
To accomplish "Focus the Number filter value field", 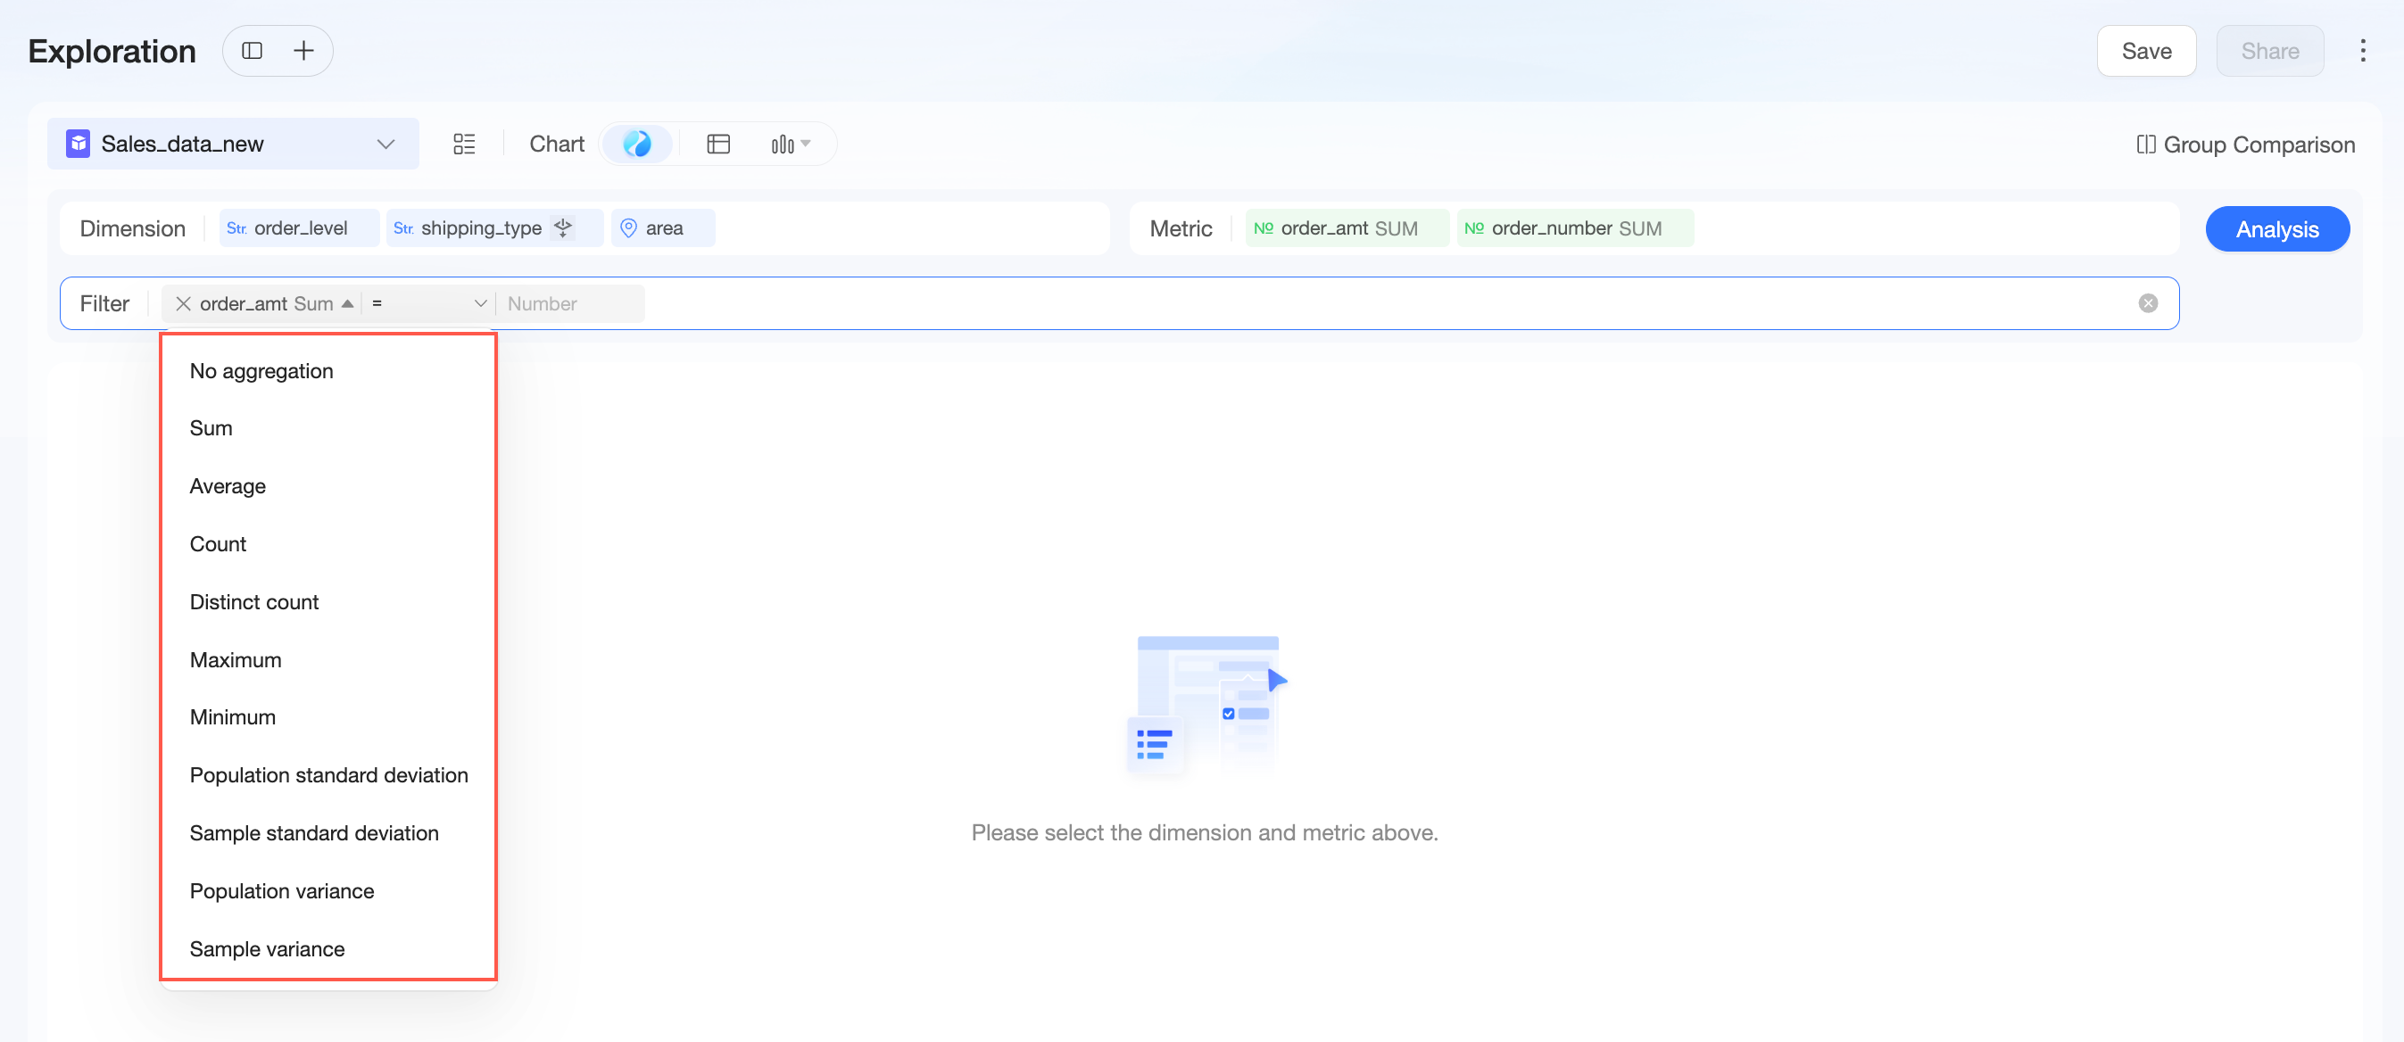I will coord(570,303).
